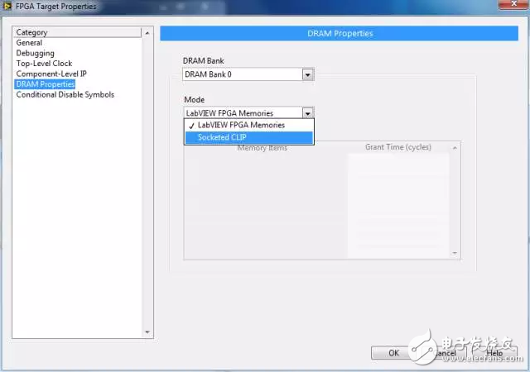Image resolution: width=530 pixels, height=372 pixels.
Task: Collapse the Mode dropdown via its arrow
Action: 307,112
